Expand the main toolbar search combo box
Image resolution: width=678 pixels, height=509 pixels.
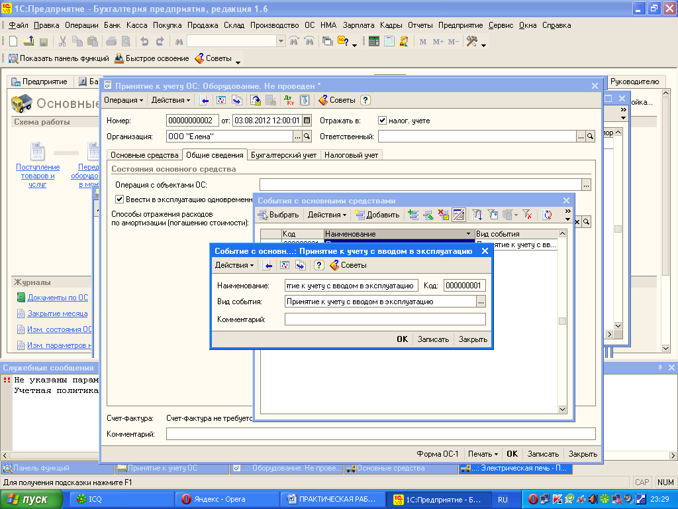pyautogui.click(x=281, y=42)
